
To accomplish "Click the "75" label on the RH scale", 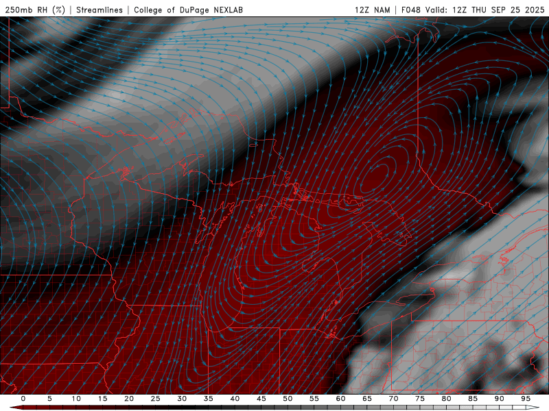I will click(x=420, y=399).
